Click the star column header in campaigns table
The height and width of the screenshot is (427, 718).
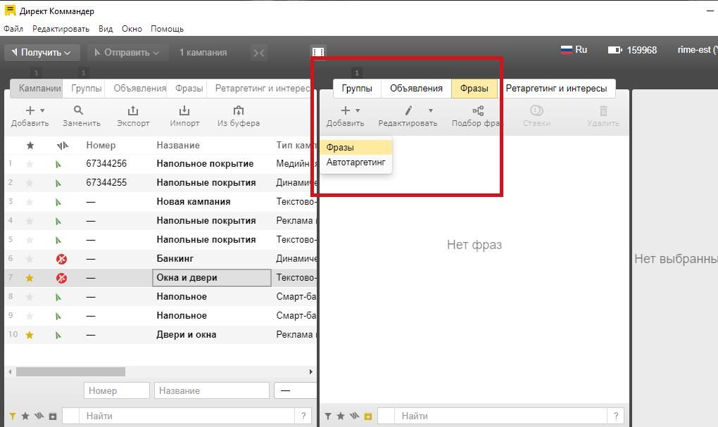point(30,146)
